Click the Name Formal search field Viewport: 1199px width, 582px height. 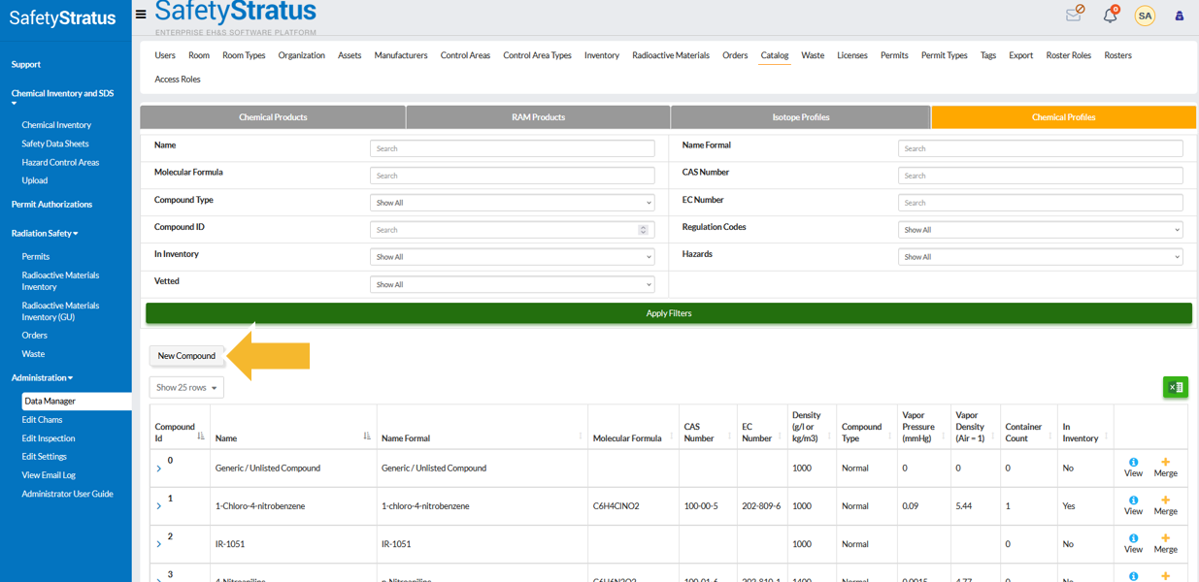pos(1041,148)
